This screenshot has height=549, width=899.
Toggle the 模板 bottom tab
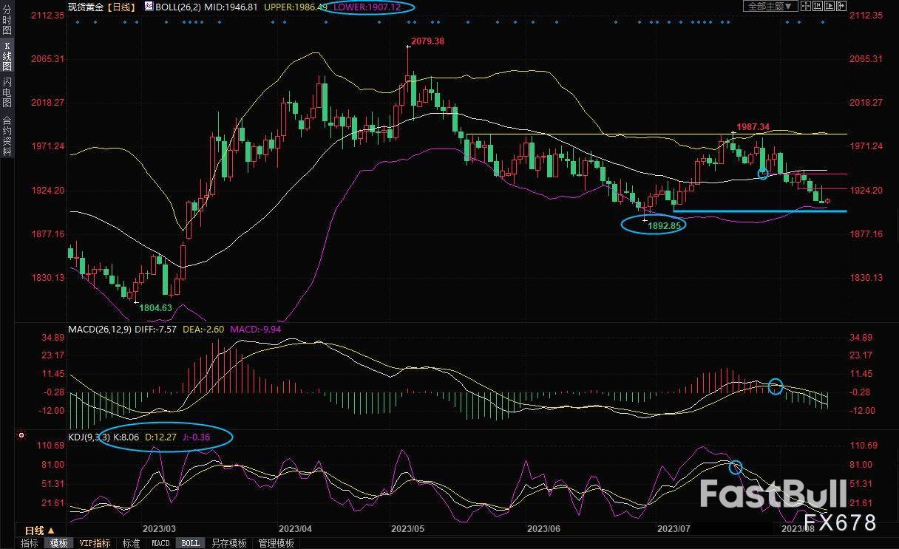59,543
